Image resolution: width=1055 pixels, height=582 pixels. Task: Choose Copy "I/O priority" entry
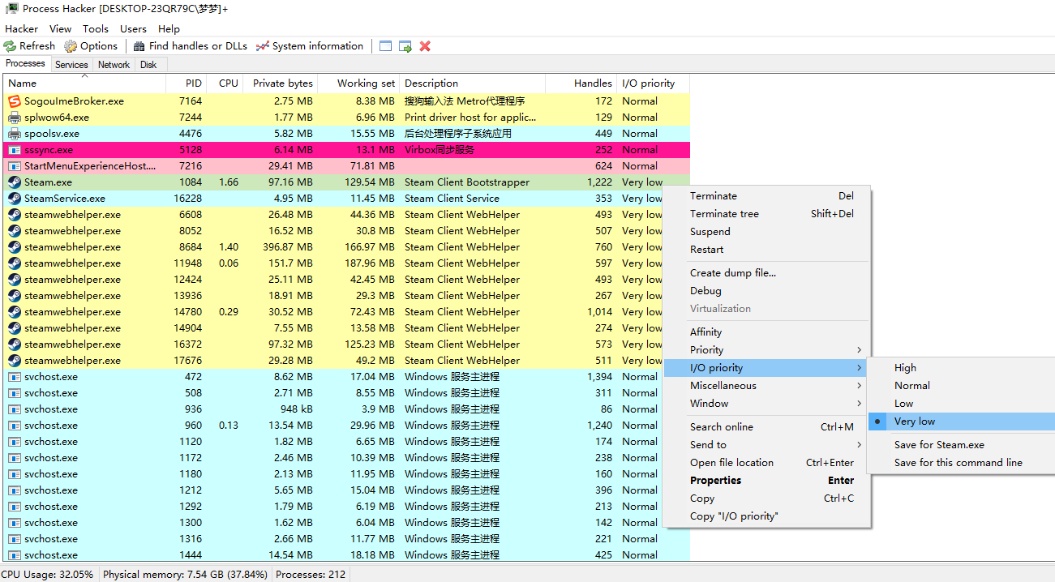point(766,516)
